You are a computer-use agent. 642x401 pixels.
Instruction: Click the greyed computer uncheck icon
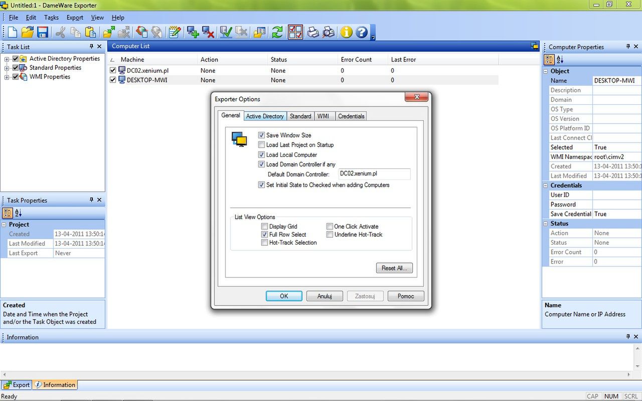[x=241, y=32]
